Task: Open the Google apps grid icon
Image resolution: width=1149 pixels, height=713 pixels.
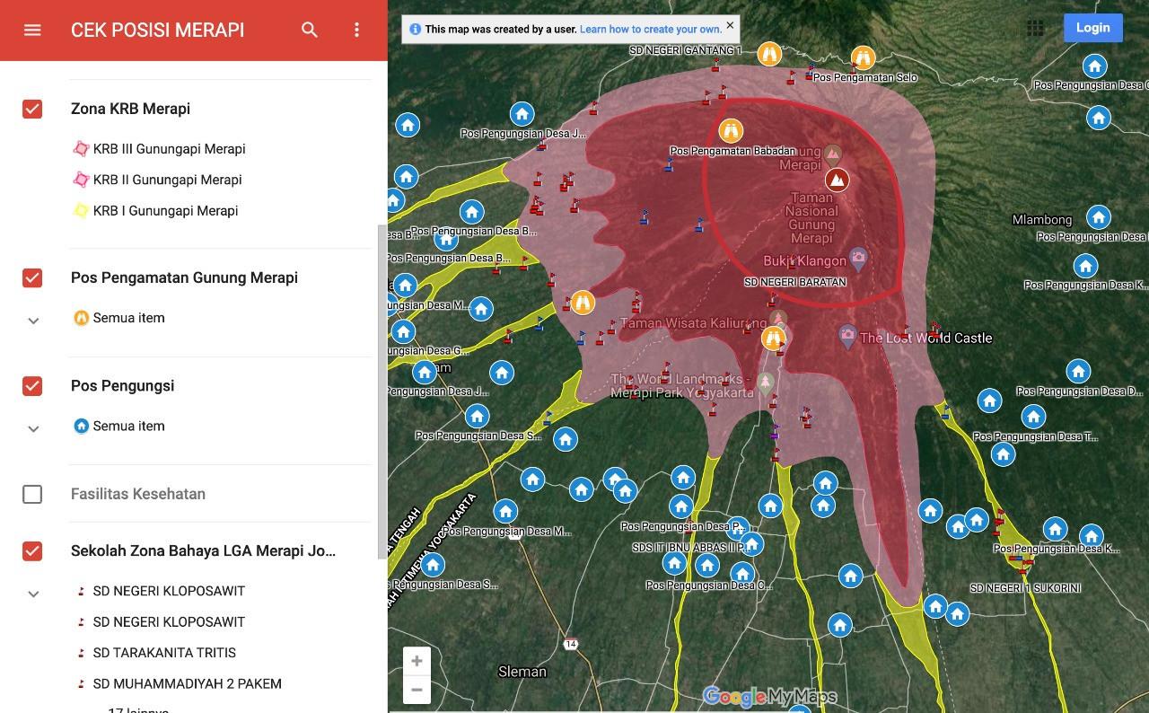Action: point(1035,28)
